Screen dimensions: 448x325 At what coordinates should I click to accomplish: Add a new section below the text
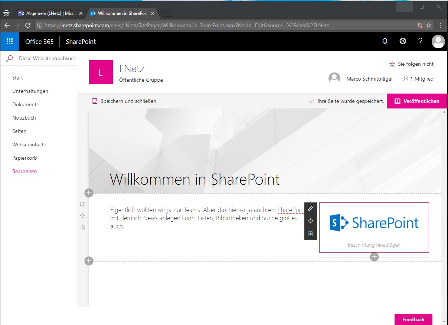[89, 261]
